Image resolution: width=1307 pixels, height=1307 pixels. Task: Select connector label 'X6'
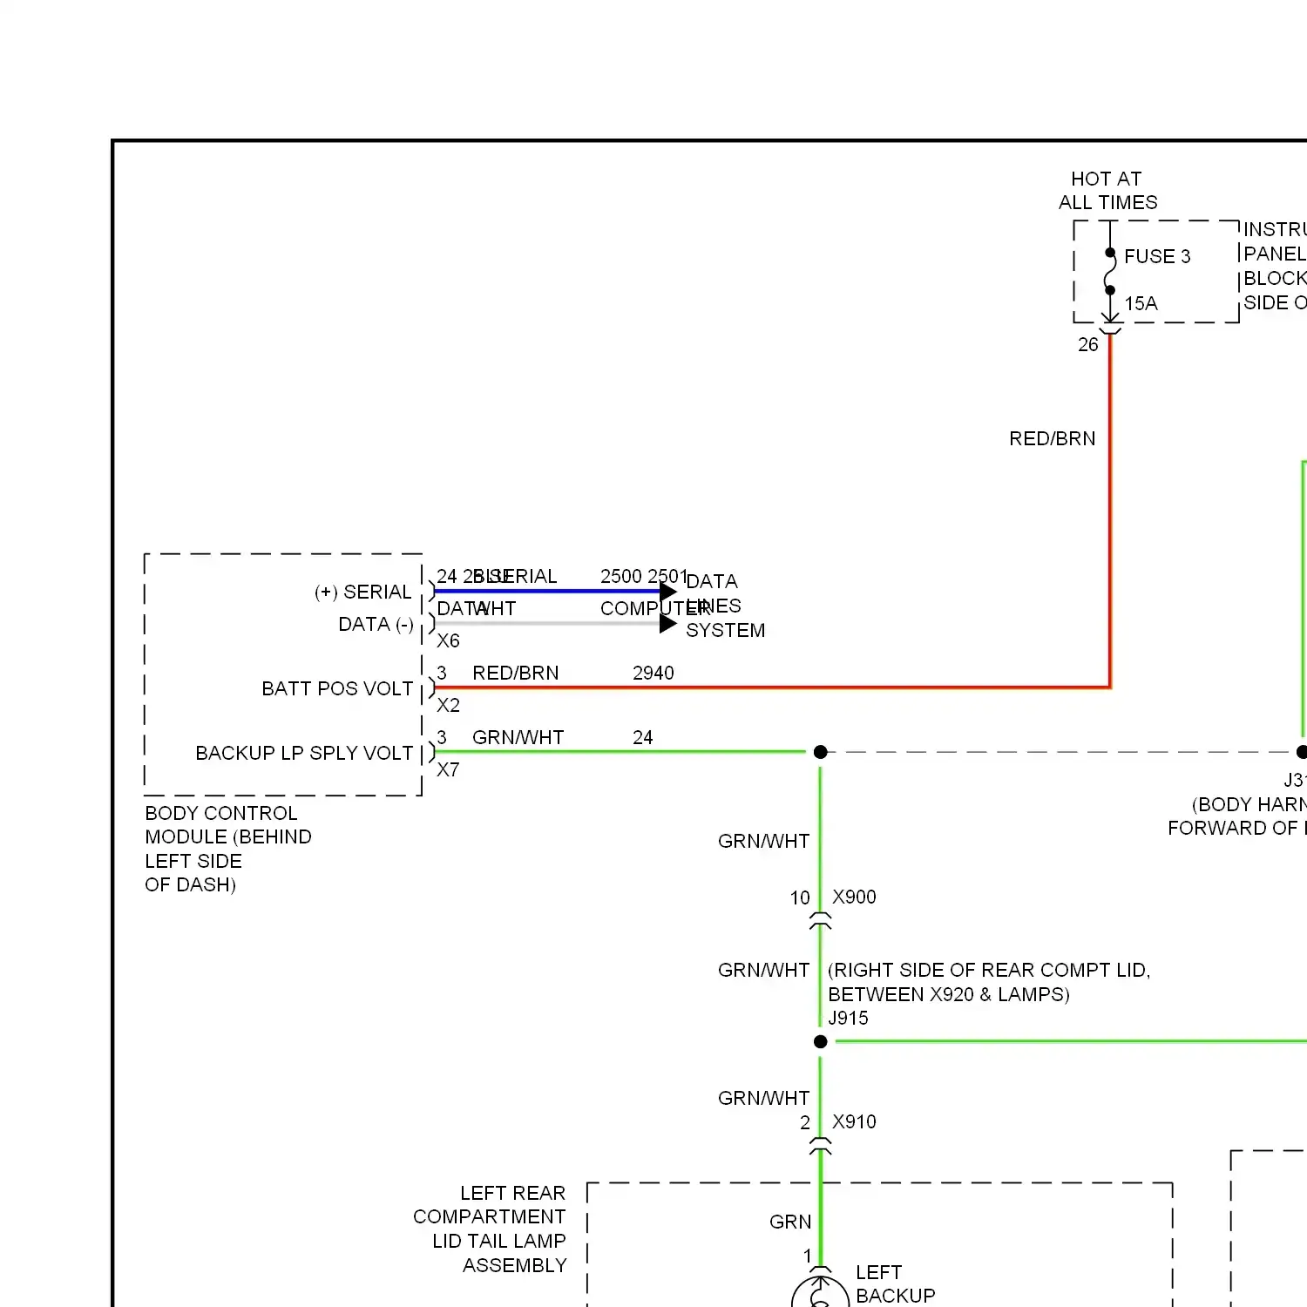448,640
